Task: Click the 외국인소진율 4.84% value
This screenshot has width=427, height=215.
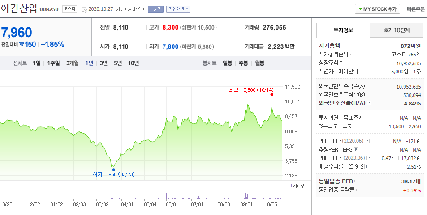Action: point(412,103)
